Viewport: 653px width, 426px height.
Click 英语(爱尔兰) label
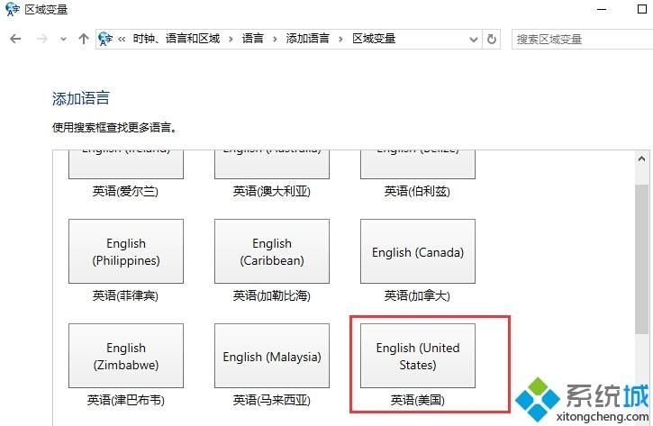tap(125, 191)
